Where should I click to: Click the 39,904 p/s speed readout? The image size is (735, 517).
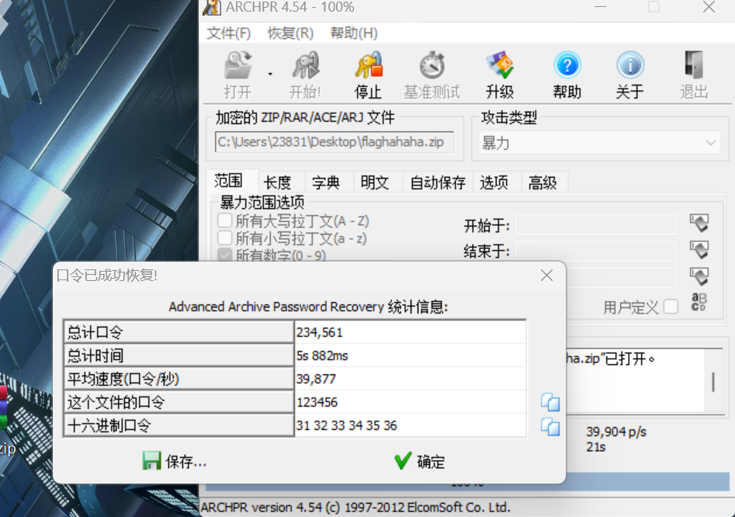point(616,432)
